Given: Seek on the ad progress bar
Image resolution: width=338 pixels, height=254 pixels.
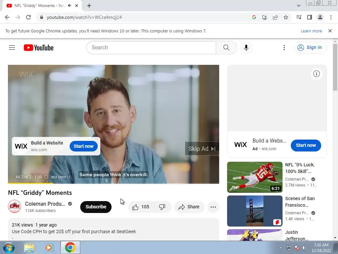Looking at the screenshot, I should tap(114, 183).
